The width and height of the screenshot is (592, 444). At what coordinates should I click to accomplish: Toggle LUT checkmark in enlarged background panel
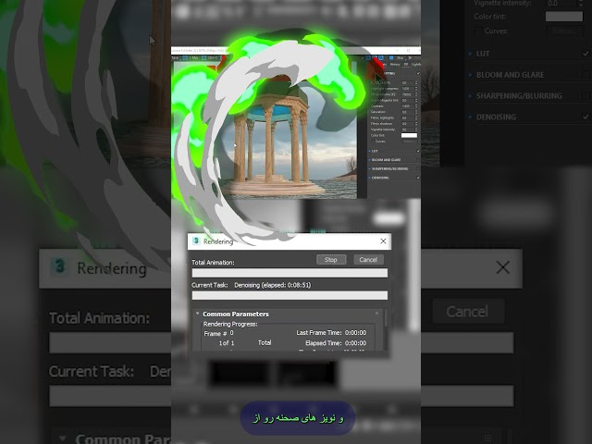(586, 54)
